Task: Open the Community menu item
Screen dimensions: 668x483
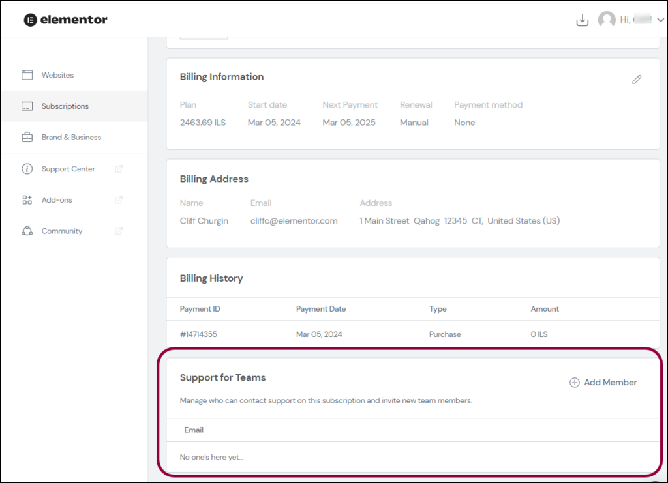Action: 61,231
